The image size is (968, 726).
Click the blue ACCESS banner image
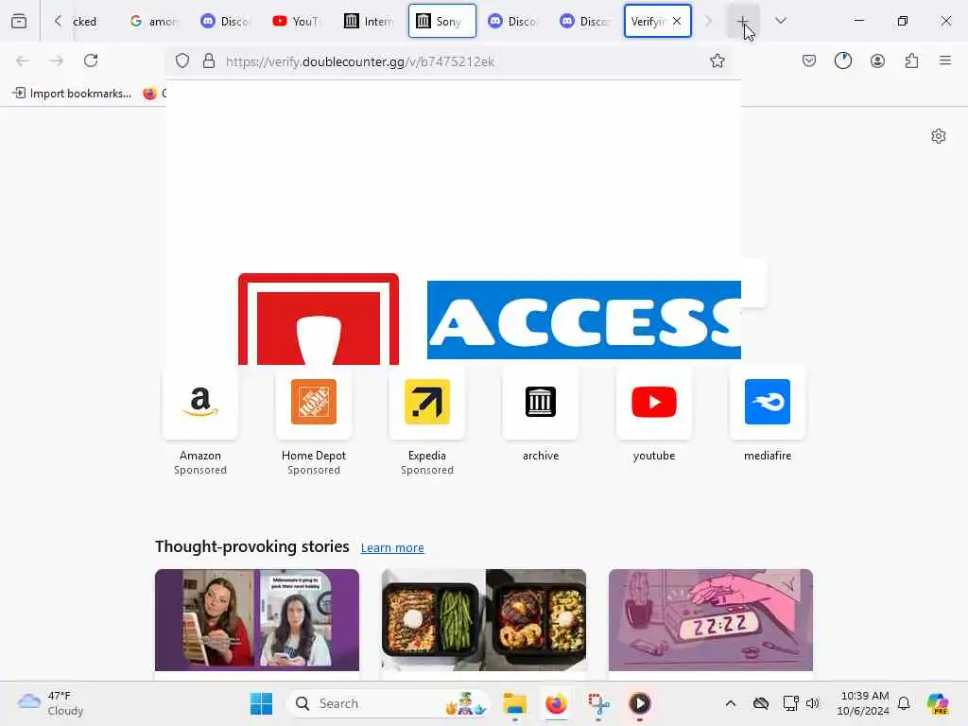pos(584,320)
